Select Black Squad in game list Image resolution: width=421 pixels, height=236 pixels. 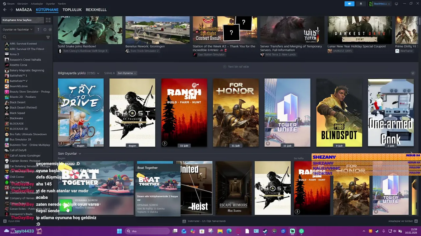coord(17,113)
